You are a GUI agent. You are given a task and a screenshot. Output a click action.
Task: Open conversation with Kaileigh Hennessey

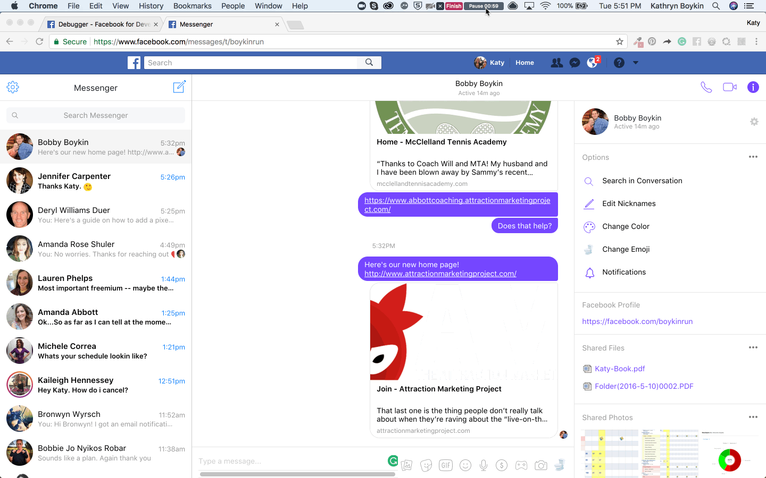tap(96, 385)
